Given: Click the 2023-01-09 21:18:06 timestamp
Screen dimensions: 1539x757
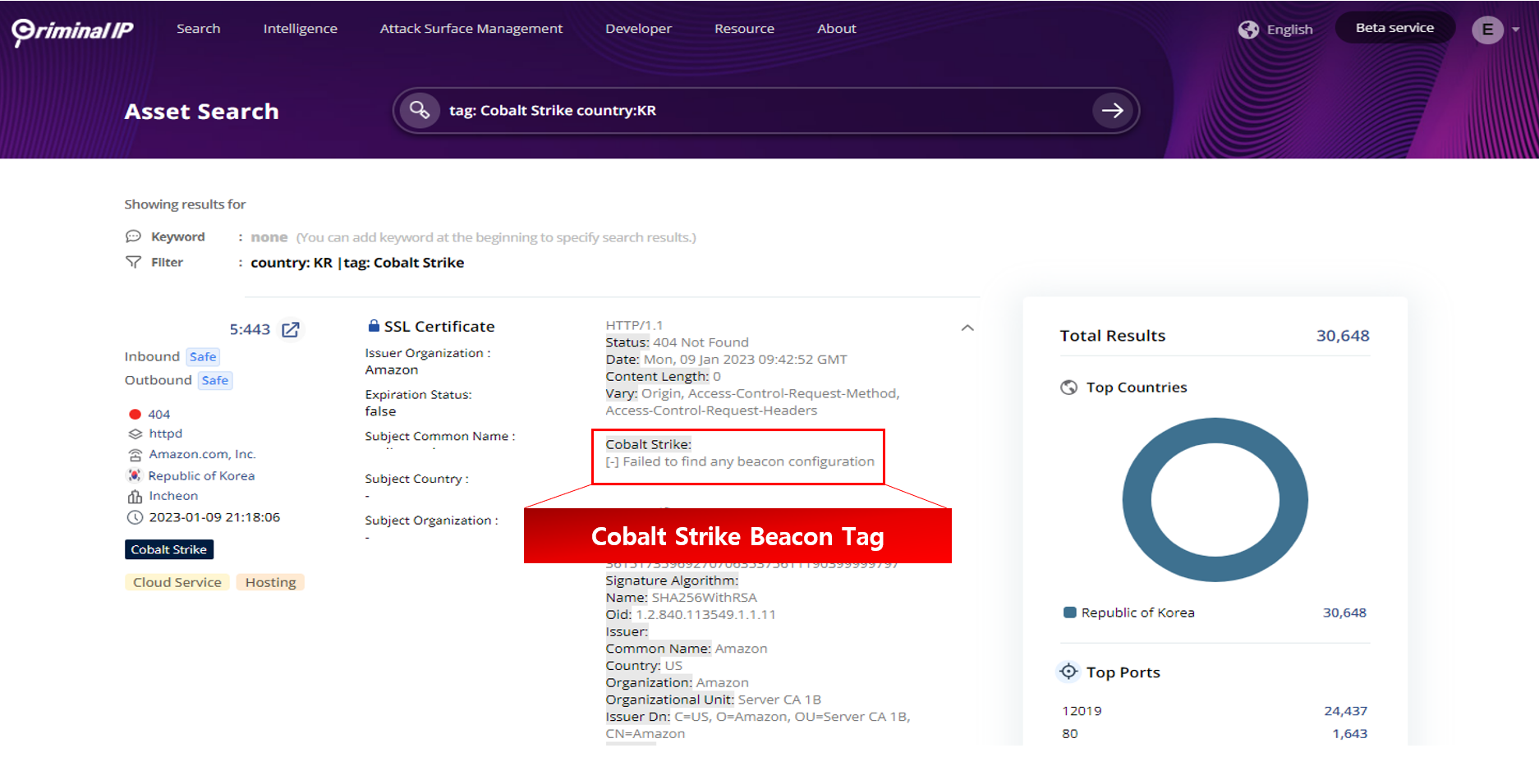Looking at the screenshot, I should 214,517.
